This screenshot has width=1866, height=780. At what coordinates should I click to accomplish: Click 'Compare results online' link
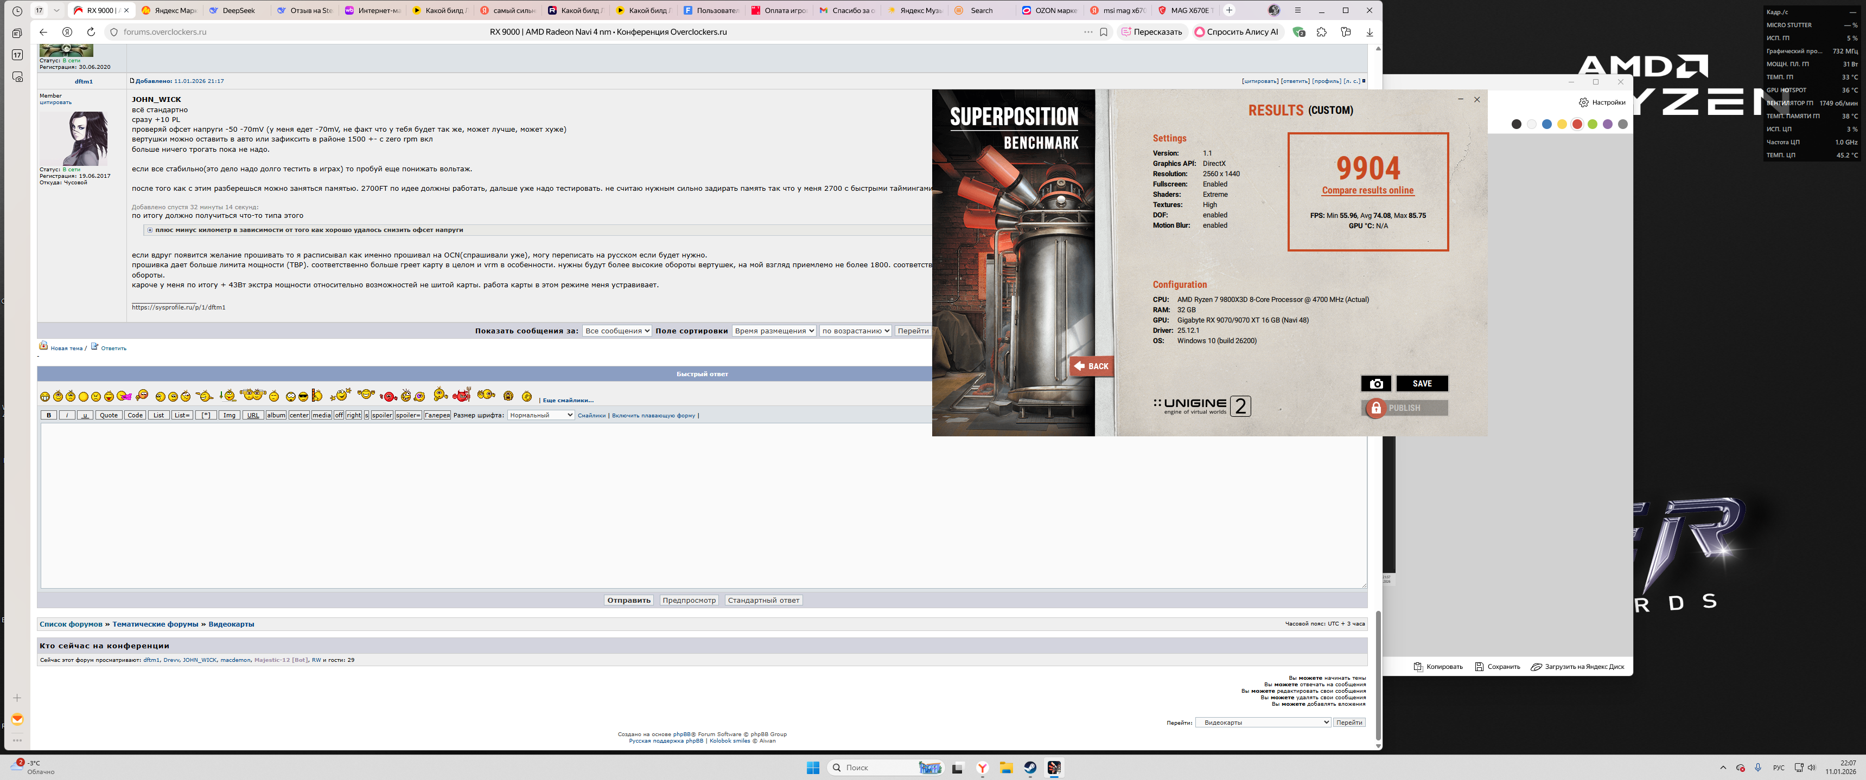pyautogui.click(x=1367, y=190)
